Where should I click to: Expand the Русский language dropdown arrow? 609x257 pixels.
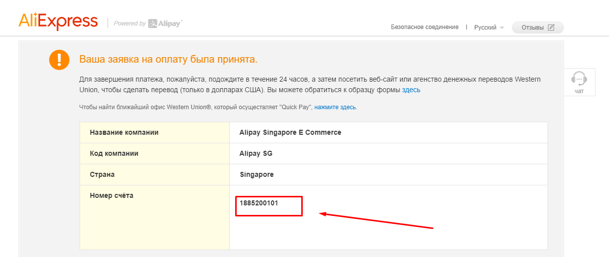[x=502, y=28]
